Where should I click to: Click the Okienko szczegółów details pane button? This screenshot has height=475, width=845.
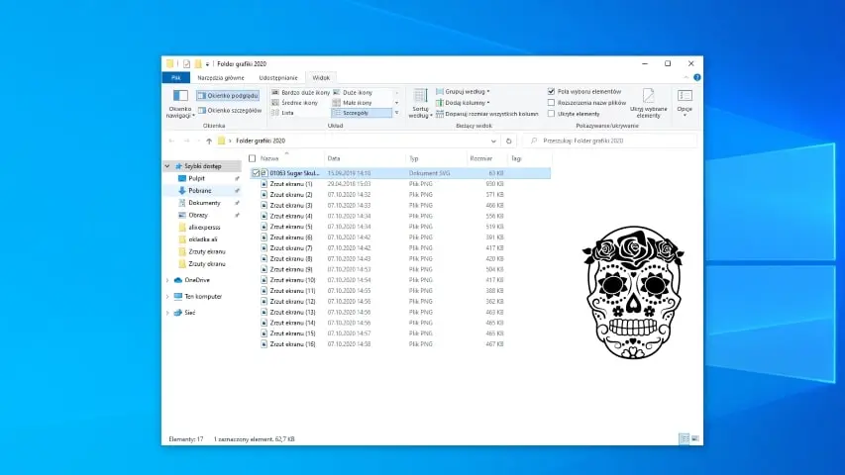229,111
